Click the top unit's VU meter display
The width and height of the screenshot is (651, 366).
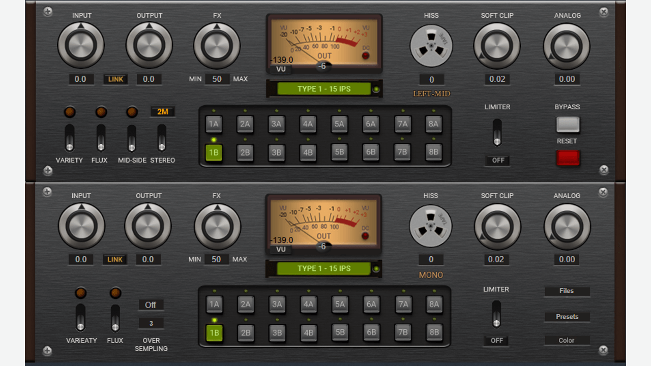(x=324, y=44)
